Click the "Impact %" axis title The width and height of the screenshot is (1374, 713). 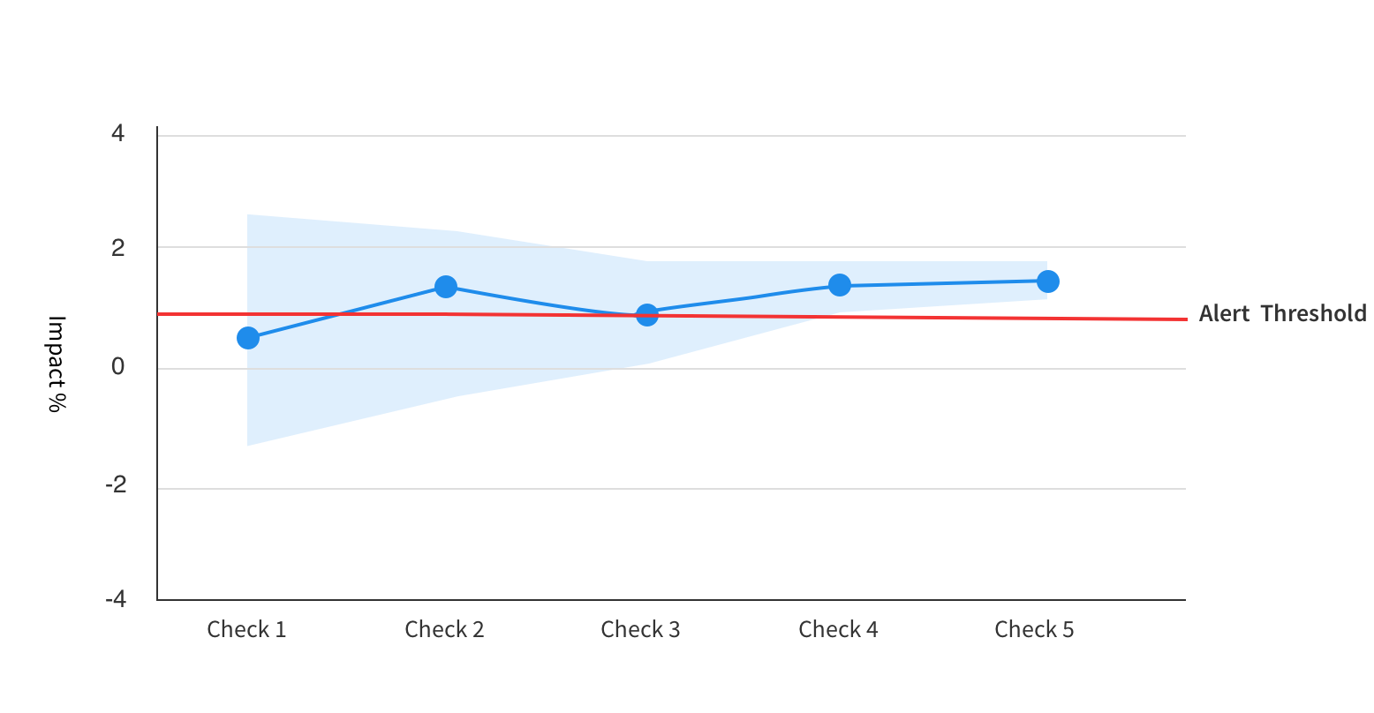click(57, 364)
